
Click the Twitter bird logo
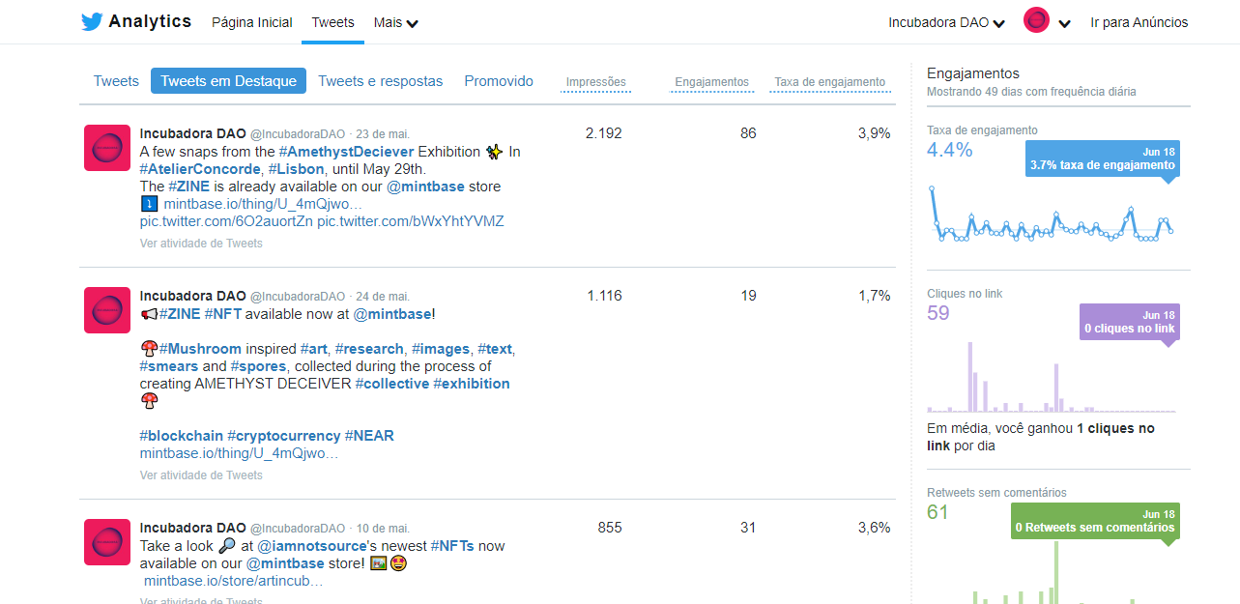click(x=92, y=22)
